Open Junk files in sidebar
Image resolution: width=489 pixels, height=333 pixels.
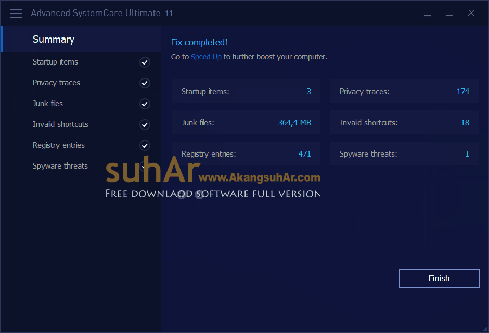[48, 104]
